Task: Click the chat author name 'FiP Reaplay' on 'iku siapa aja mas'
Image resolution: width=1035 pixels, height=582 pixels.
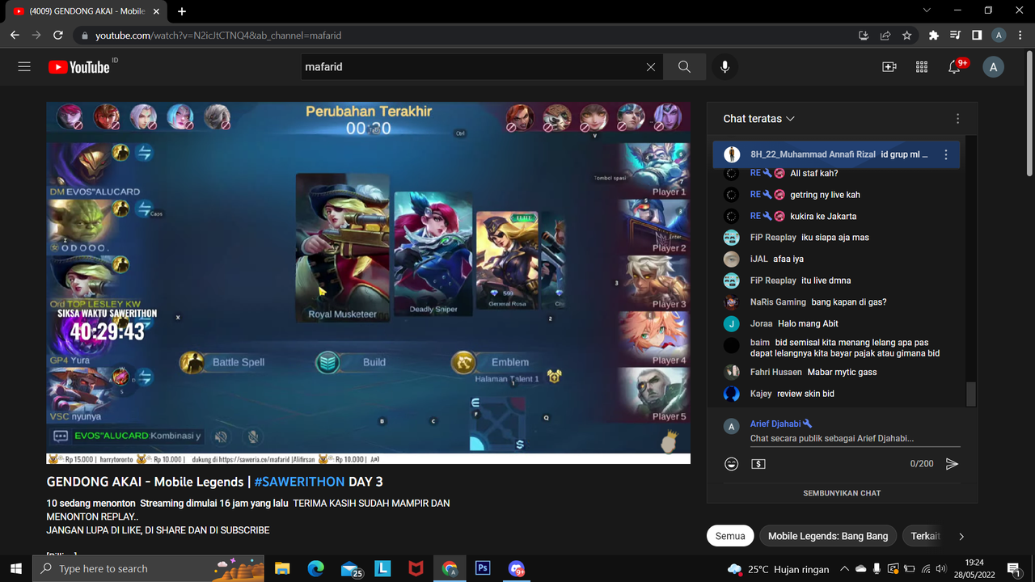Action: [773, 238]
